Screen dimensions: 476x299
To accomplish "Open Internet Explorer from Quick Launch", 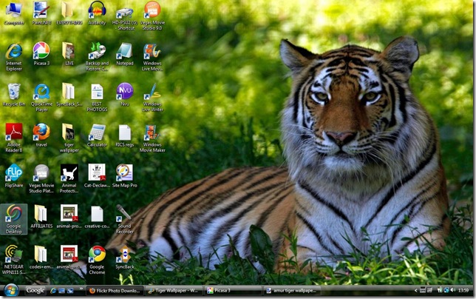I will click(53, 291).
